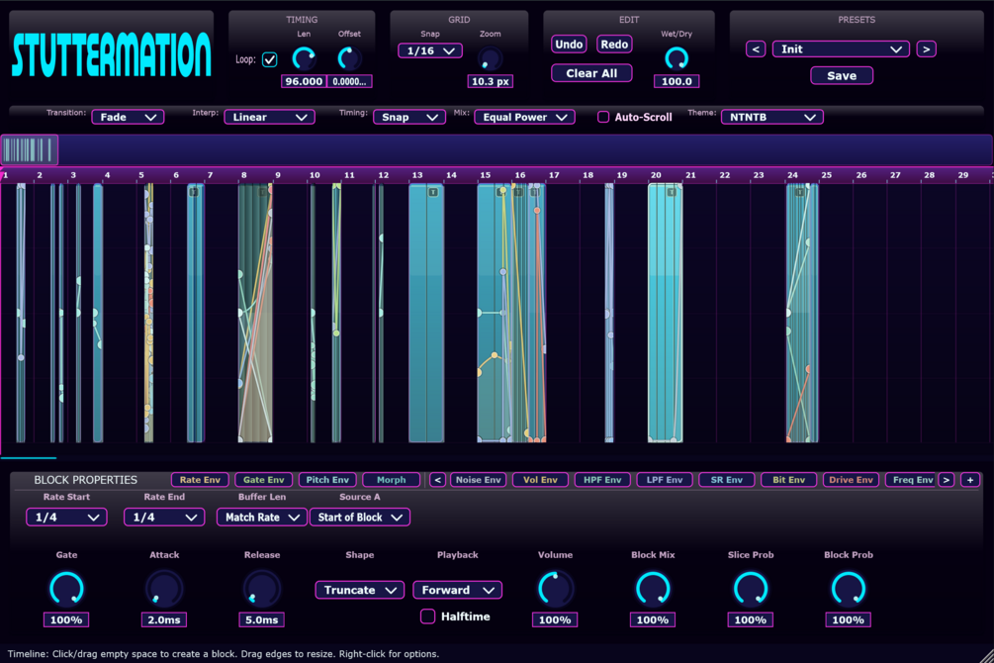This screenshot has height=663, width=994.
Task: Switch to the HPF Env tab
Action: 602,480
